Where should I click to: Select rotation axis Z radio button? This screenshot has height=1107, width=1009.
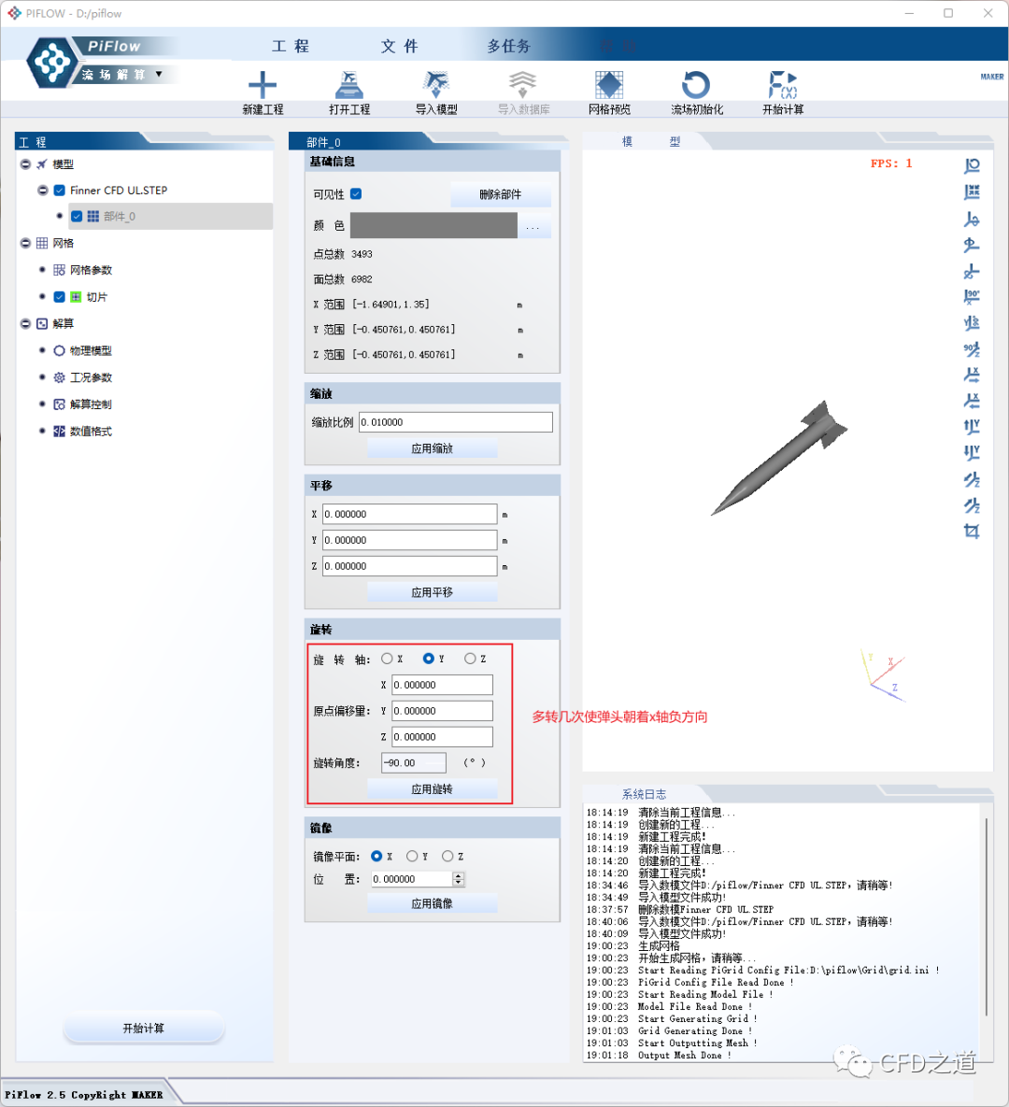click(x=470, y=658)
